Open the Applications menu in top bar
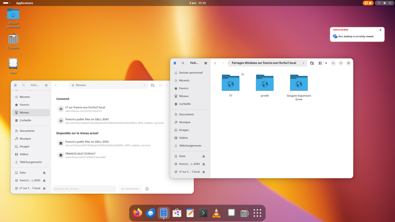The width and height of the screenshot is (395, 222). coord(24,3)
